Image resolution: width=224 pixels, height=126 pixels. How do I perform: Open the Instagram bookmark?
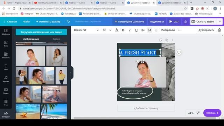[27, 14]
